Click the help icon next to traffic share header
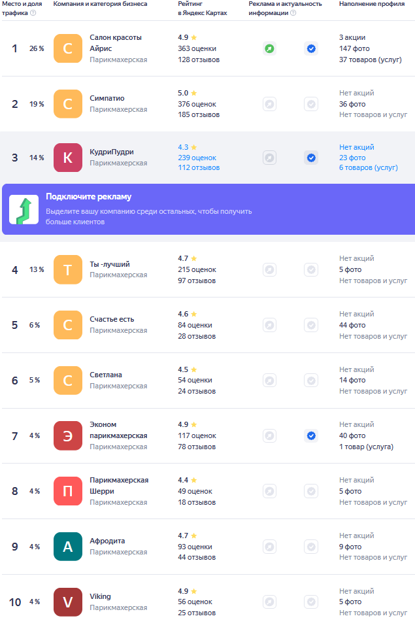Viewport: 415px width, 629px height. 33,13
